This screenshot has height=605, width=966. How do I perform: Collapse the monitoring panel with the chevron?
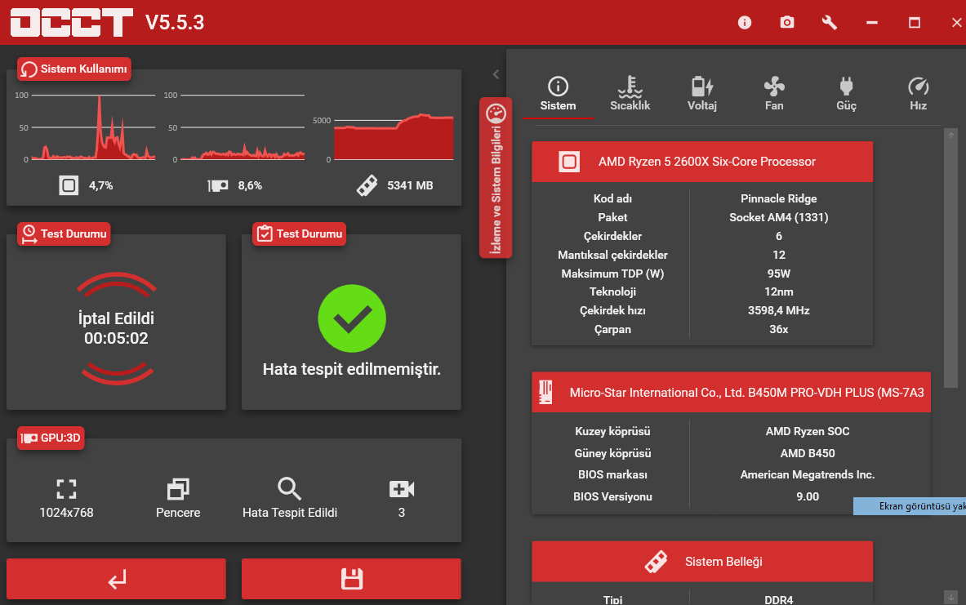(496, 74)
